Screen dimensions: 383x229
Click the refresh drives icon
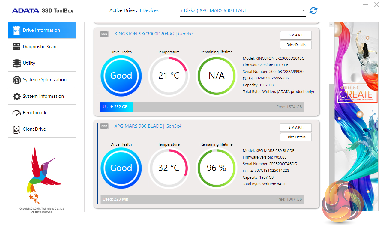[313, 10]
